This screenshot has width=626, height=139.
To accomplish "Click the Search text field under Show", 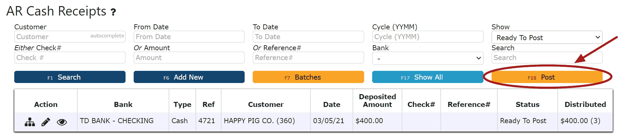I will [x=547, y=58].
